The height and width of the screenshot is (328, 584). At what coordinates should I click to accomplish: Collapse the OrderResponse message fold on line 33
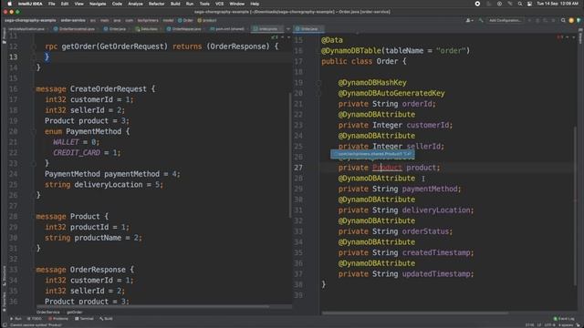pos(34,270)
